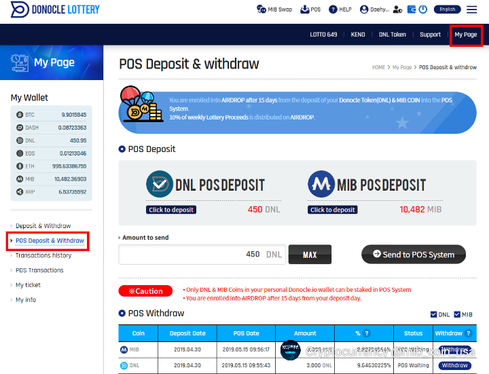489x374 pixels.
Task: Click the Donocle Lottery logo
Action: [x=56, y=10]
